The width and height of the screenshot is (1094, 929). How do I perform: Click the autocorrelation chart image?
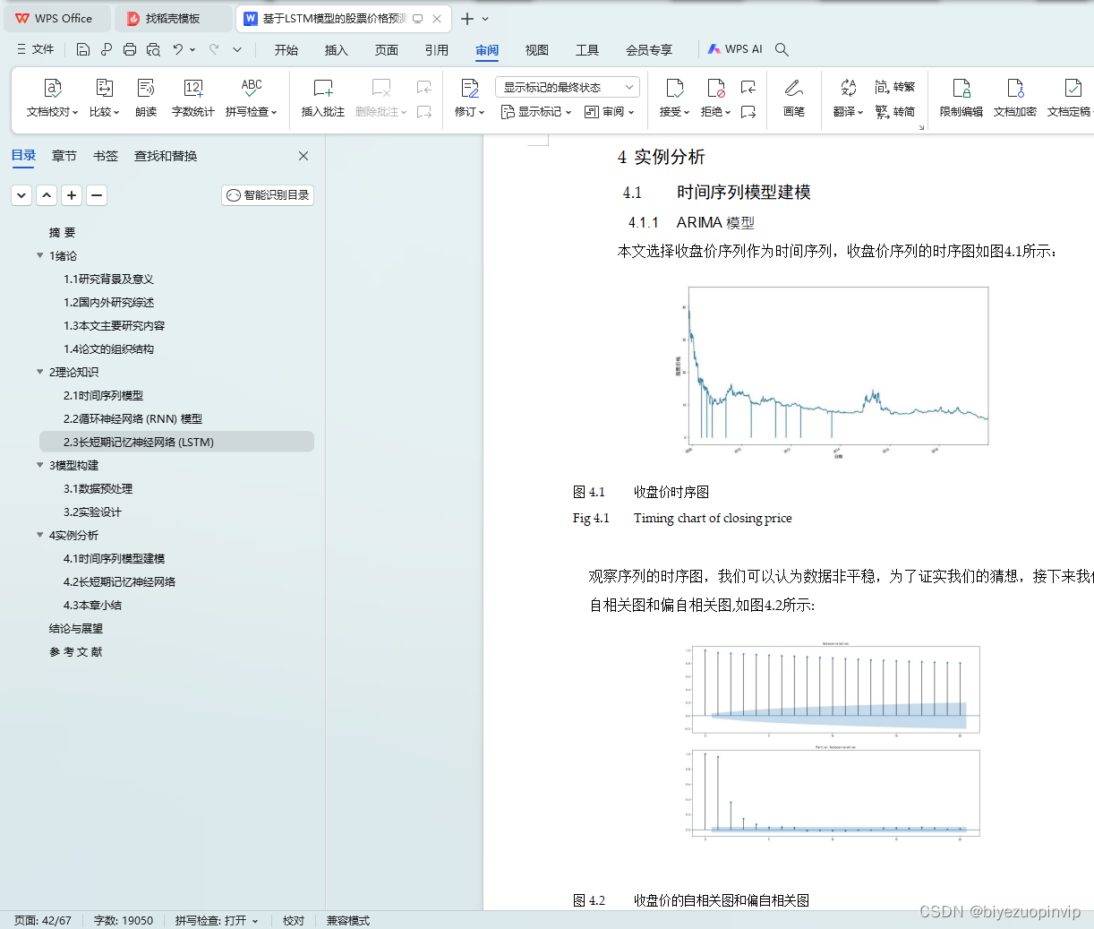pyautogui.click(x=833, y=742)
